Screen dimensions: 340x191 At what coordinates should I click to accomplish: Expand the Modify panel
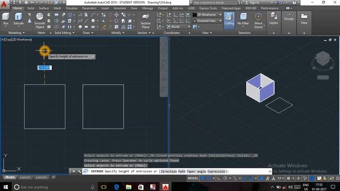118,33
